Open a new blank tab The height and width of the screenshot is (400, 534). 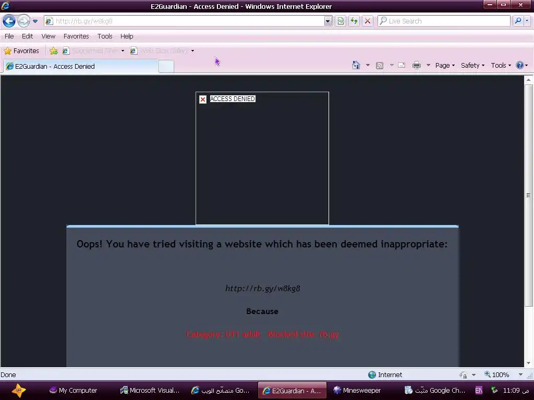[166, 66]
